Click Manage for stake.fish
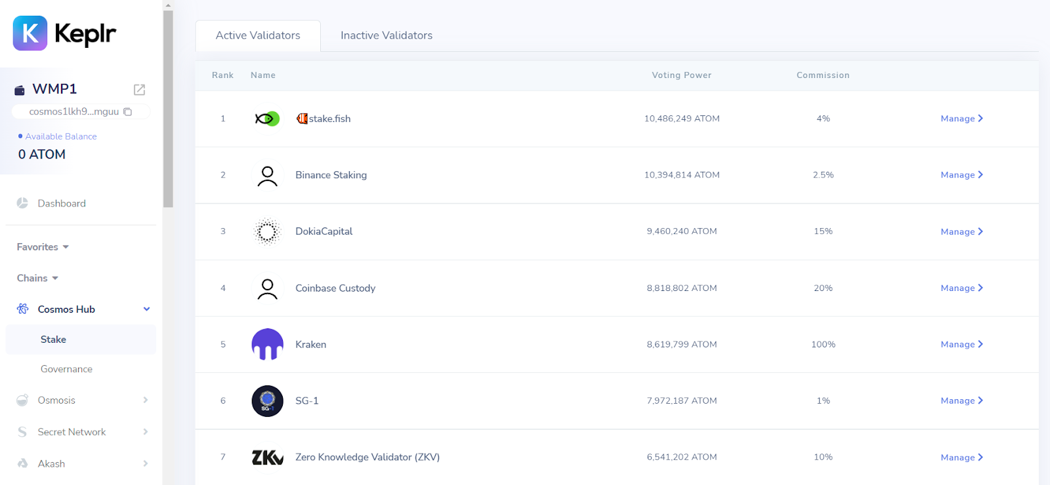This screenshot has width=1050, height=485. [961, 119]
